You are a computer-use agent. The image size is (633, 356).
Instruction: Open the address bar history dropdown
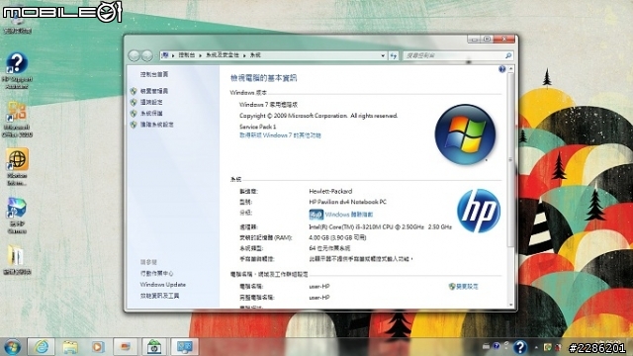383,55
